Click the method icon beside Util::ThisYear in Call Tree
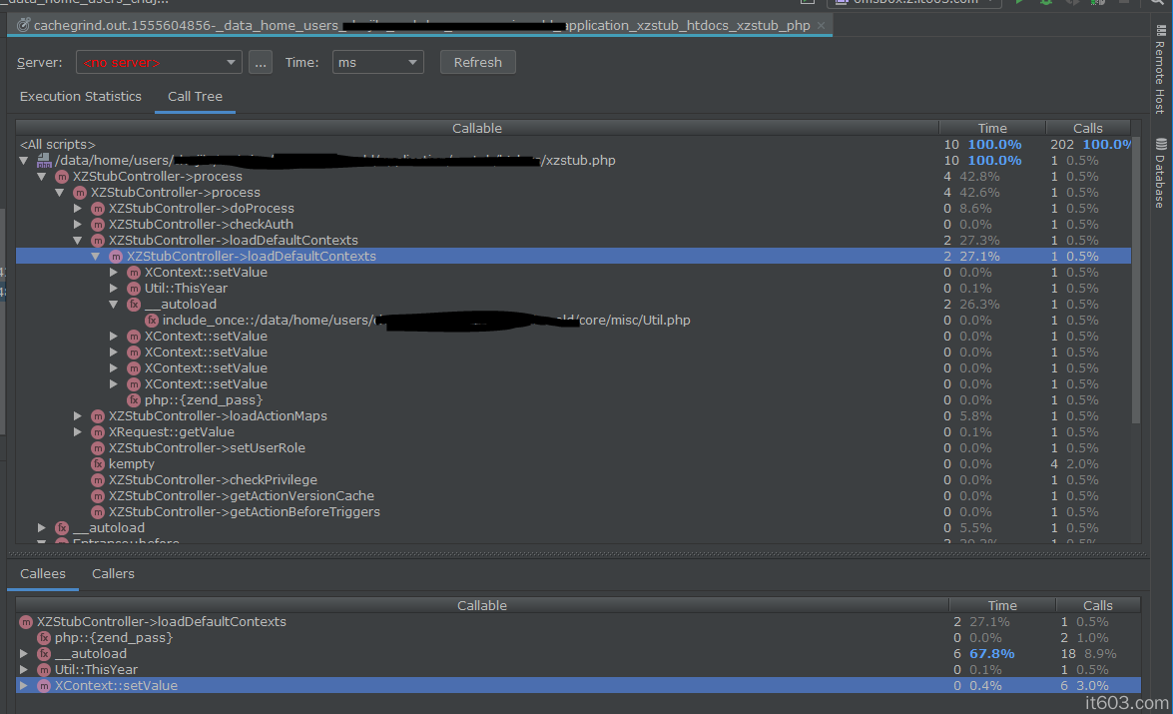The height and width of the screenshot is (714, 1173). pos(134,289)
